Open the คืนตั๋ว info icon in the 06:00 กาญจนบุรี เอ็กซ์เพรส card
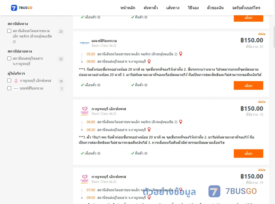Screen dimensions: 275x204 point(146,154)
